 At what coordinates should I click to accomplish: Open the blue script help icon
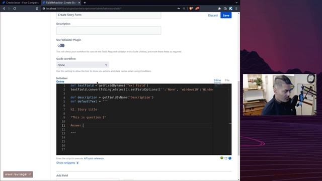coord(230,158)
